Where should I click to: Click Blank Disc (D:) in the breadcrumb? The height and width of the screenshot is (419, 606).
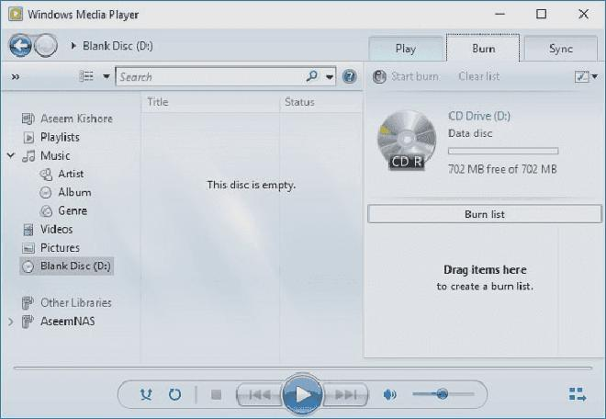pyautogui.click(x=118, y=46)
